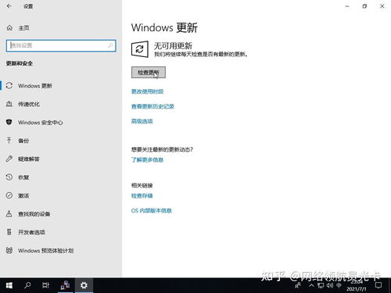Open Windows 预览体验计划 icon
This screenshot has width=391, height=293.
click(x=9, y=251)
